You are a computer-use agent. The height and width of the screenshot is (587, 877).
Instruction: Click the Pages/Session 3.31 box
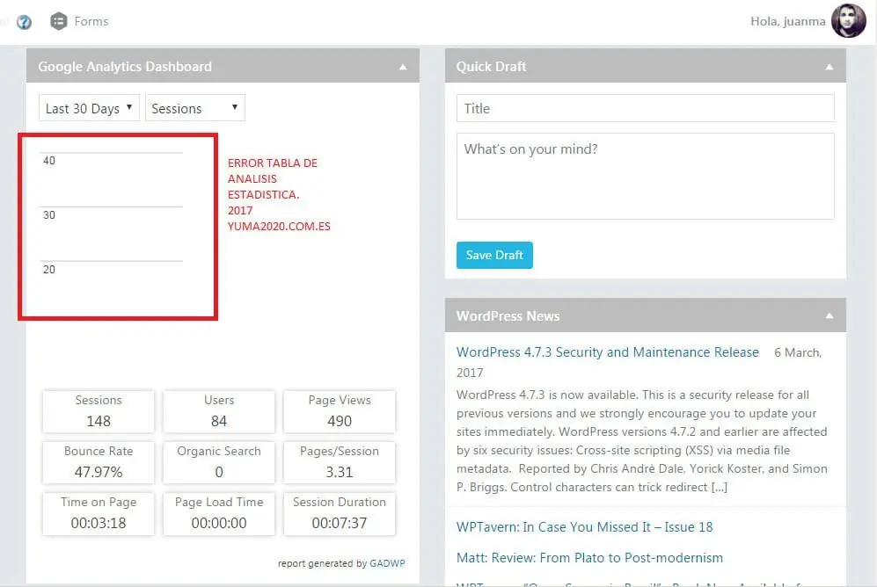click(340, 462)
